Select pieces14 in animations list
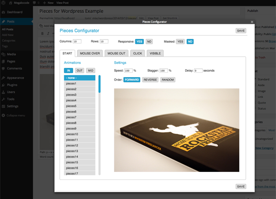 click(79, 157)
